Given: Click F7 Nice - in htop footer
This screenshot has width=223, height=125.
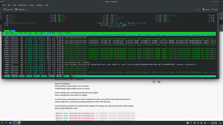Looking at the screenshot, I should click(x=51, y=76).
